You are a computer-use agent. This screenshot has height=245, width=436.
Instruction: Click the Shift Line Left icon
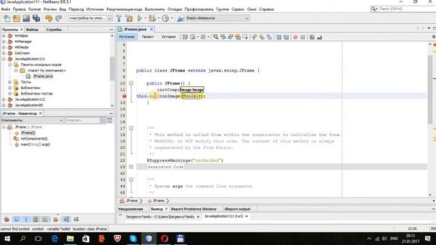[x=279, y=37]
